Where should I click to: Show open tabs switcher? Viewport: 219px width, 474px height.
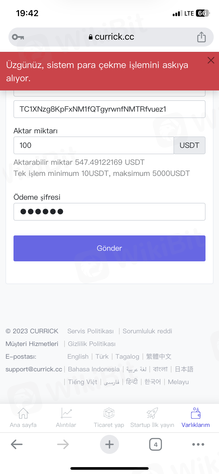(x=156, y=444)
